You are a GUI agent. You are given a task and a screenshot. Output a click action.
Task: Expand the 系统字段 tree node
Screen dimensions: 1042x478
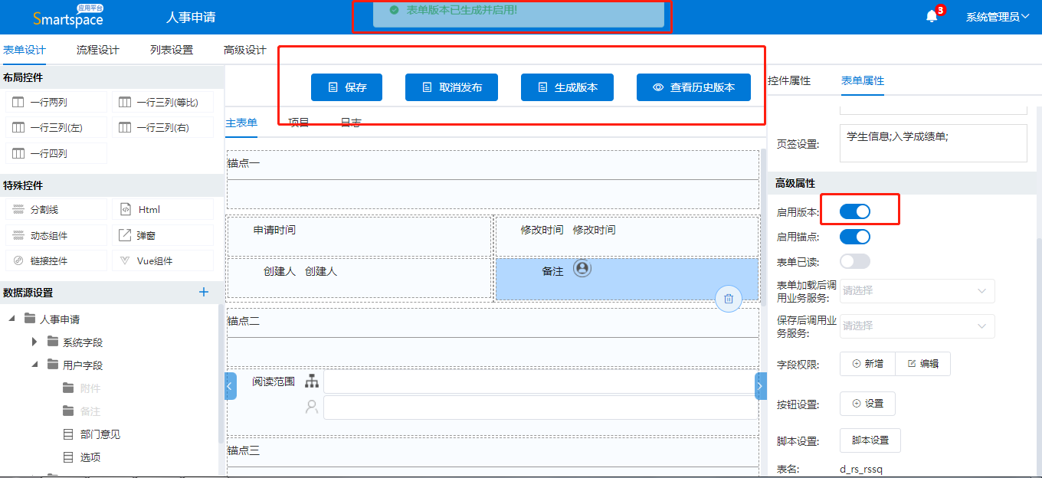click(x=34, y=342)
